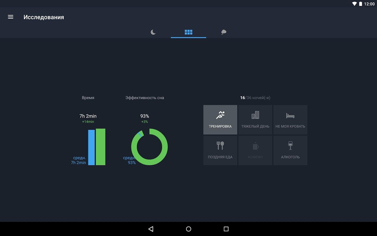Click the Эффективность сна label

click(x=145, y=98)
